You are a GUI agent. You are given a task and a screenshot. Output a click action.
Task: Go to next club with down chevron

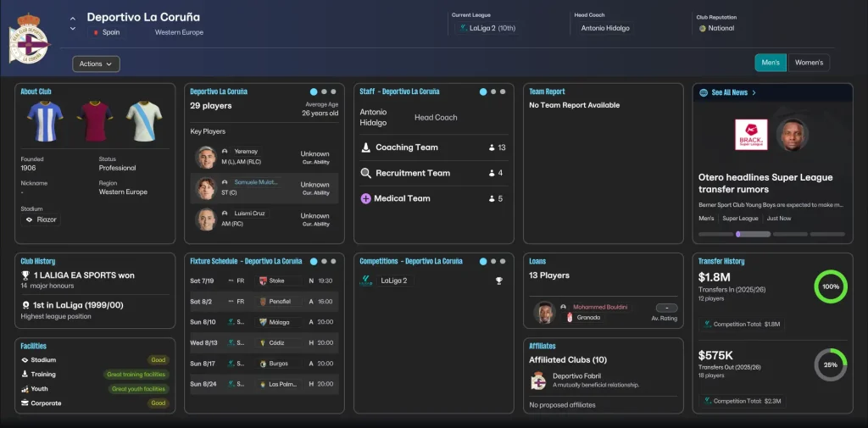coord(73,29)
